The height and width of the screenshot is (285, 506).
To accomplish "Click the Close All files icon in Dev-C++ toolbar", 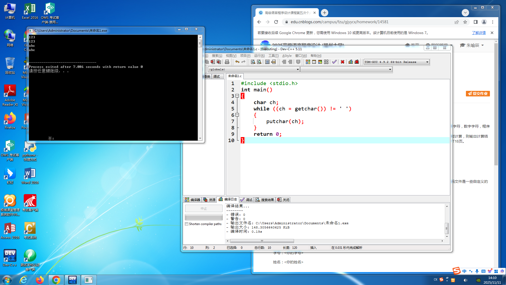I will click(219, 62).
